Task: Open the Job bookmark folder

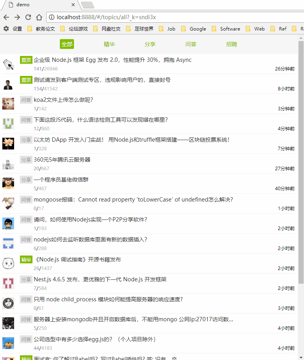Action: click(x=167, y=29)
